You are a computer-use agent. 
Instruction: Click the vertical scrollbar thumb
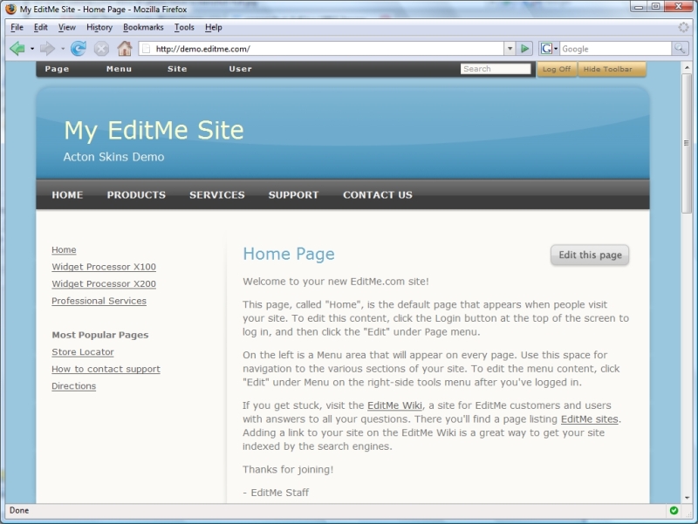tap(687, 143)
